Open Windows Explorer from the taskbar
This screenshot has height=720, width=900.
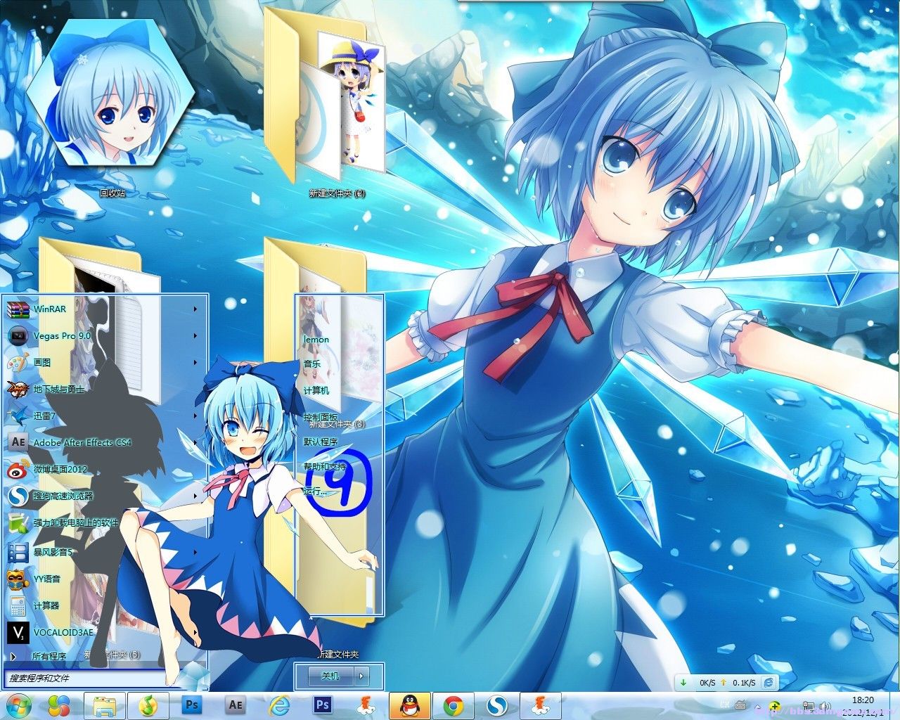[104, 705]
